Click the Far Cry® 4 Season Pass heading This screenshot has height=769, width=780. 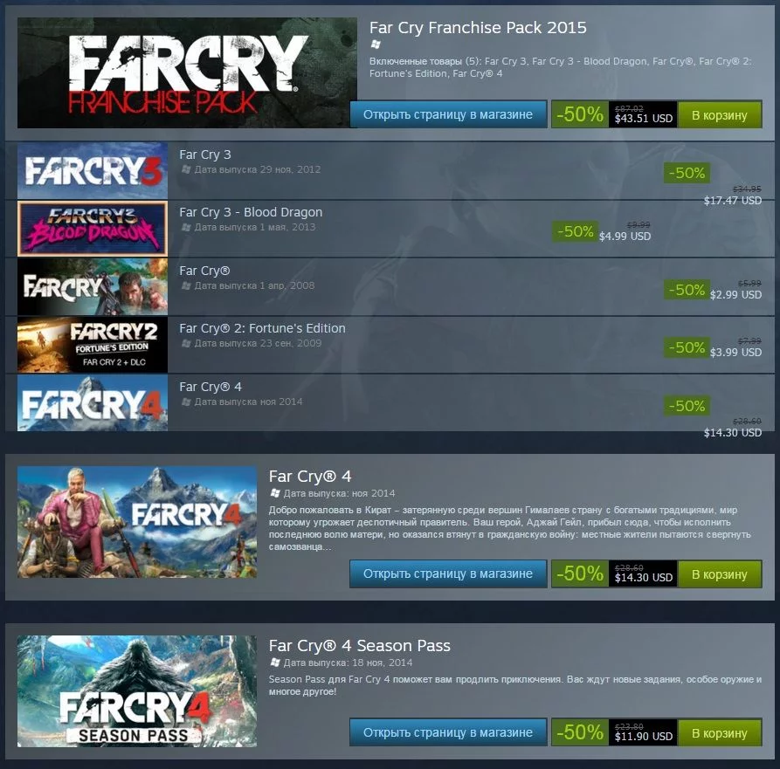click(360, 645)
